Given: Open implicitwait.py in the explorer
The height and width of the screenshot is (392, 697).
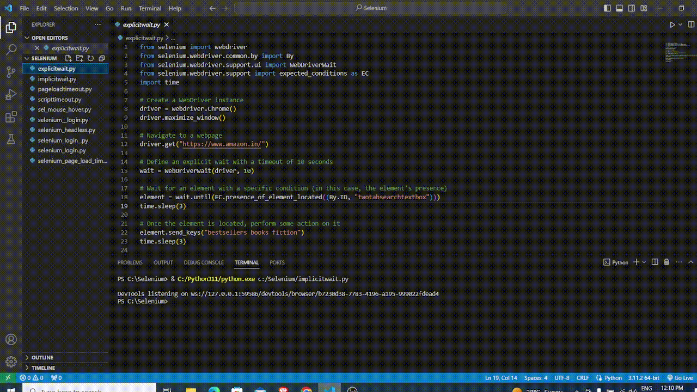Looking at the screenshot, I should (57, 79).
